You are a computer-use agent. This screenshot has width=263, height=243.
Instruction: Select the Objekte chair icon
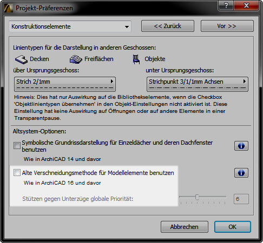(x=136, y=59)
